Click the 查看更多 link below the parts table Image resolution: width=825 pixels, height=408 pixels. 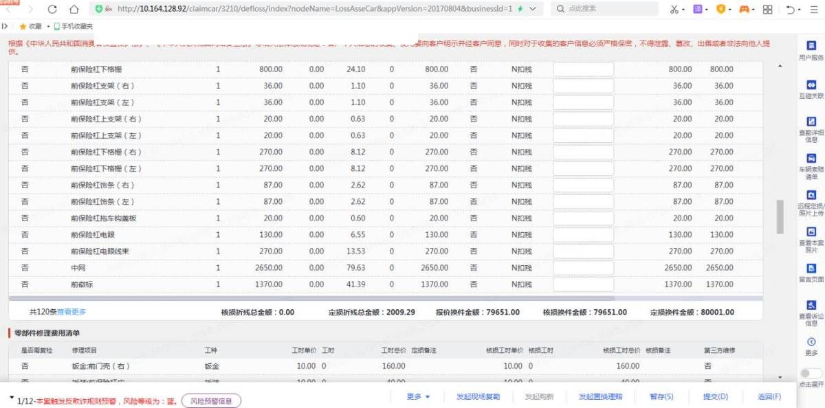click(71, 312)
